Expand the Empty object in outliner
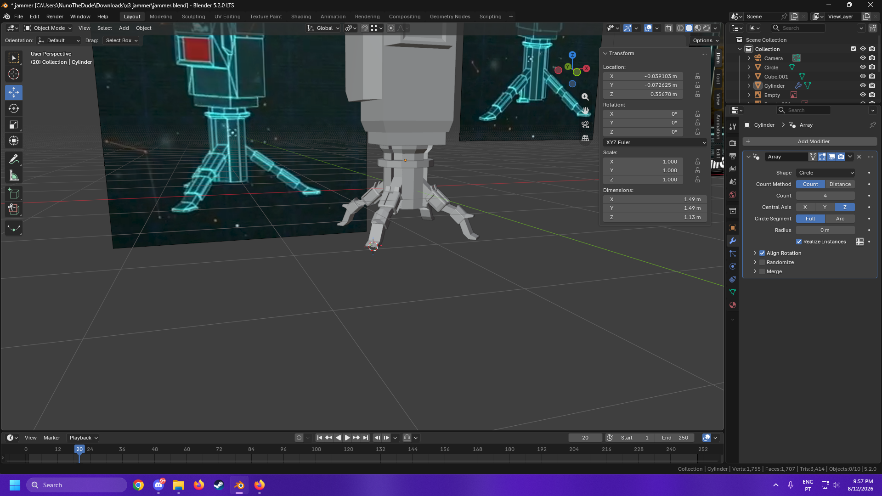The width and height of the screenshot is (882, 496). tap(749, 95)
